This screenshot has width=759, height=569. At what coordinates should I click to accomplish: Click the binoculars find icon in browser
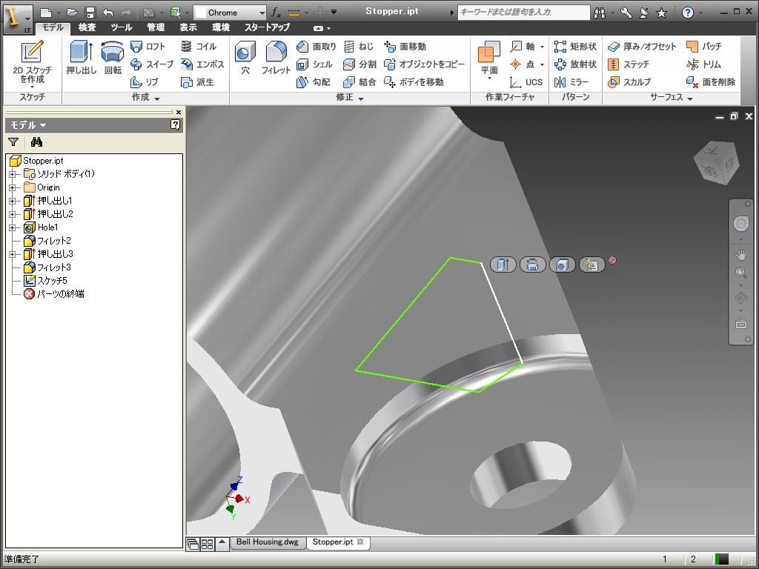pos(37,142)
